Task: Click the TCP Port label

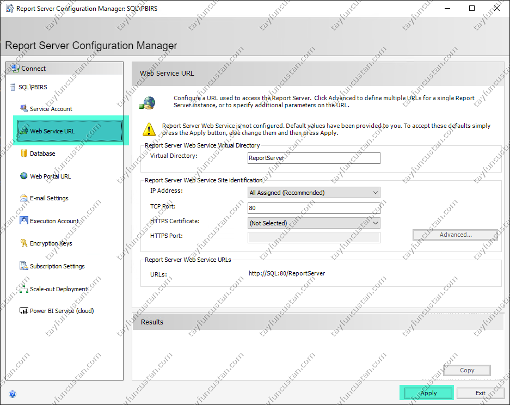Action: pyautogui.click(x=163, y=206)
